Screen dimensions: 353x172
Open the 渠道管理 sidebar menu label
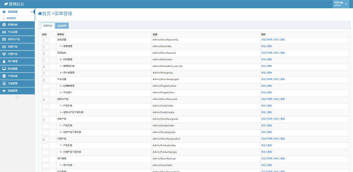tap(12, 91)
